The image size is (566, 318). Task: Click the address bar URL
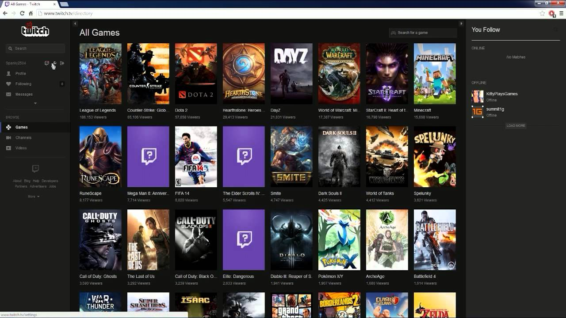tap(68, 13)
